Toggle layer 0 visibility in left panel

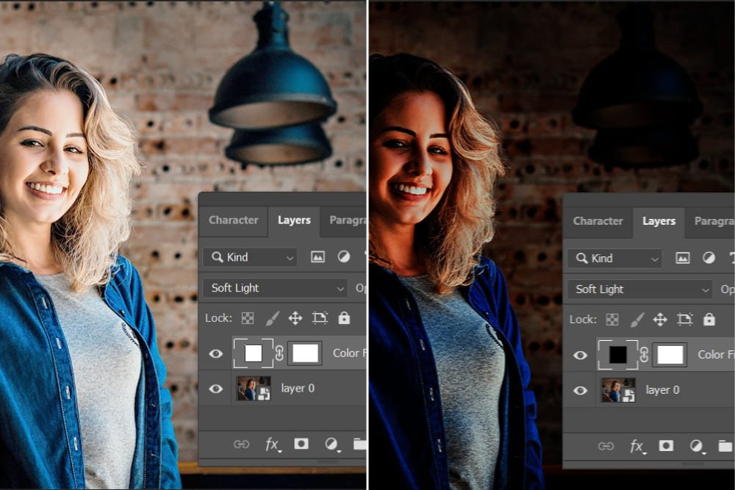(215, 389)
